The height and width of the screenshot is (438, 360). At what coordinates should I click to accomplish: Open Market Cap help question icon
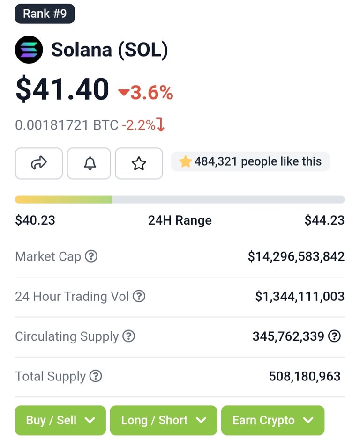(91, 256)
